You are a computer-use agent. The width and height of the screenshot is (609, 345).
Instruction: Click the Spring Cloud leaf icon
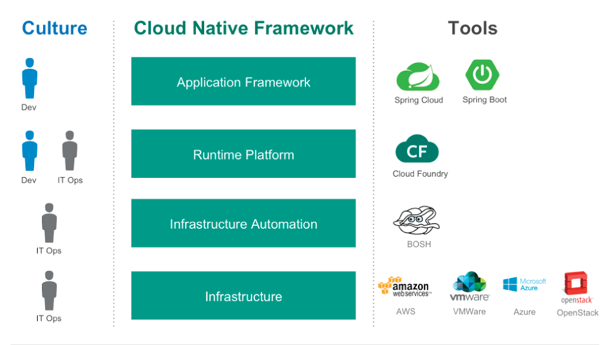(418, 78)
